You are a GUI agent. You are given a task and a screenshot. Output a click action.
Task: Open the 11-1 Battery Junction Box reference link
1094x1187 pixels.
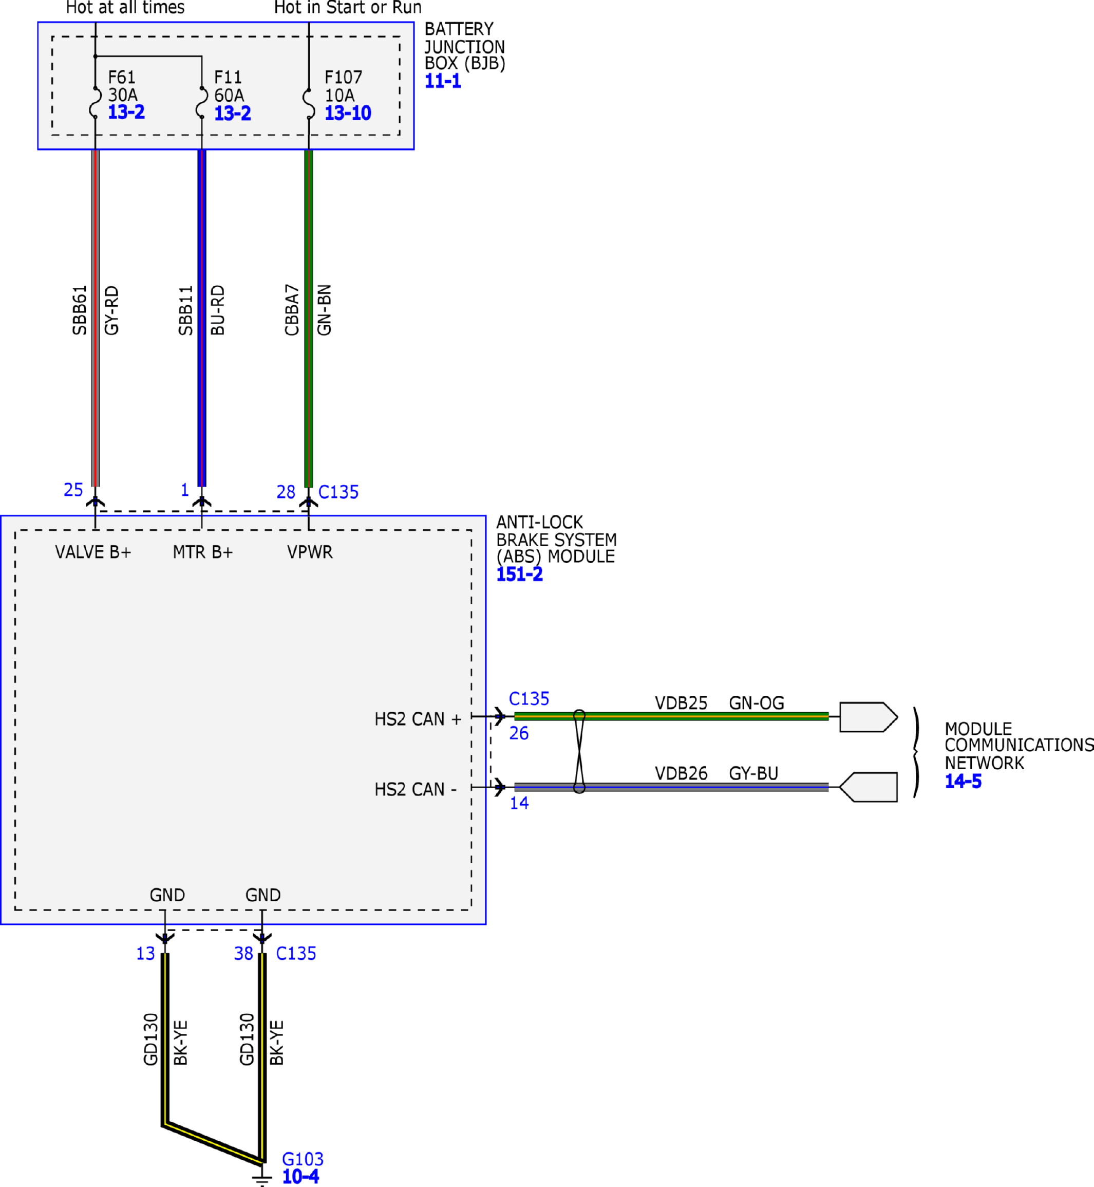(x=443, y=81)
